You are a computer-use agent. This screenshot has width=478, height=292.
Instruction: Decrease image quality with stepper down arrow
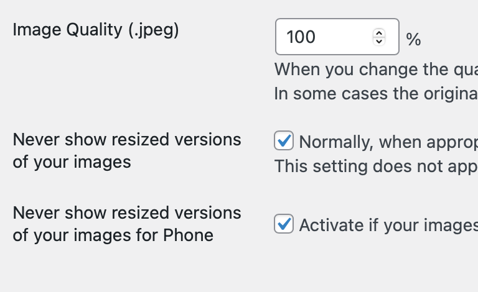pyautogui.click(x=379, y=42)
